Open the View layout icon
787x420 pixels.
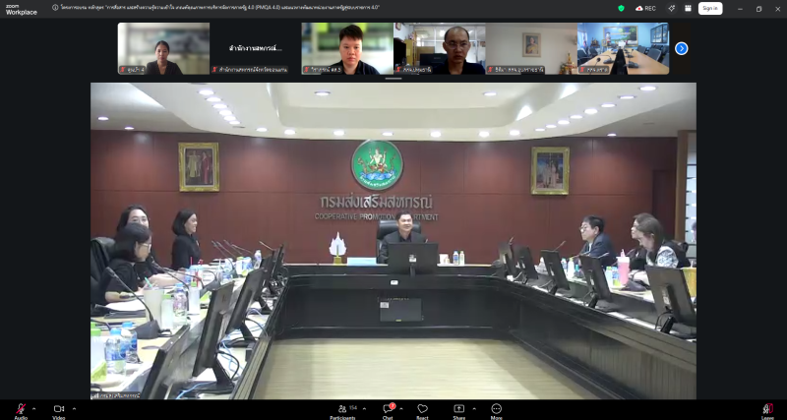coord(686,8)
